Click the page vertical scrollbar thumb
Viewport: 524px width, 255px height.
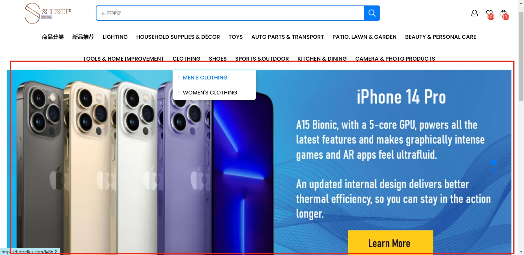(x=521, y=57)
